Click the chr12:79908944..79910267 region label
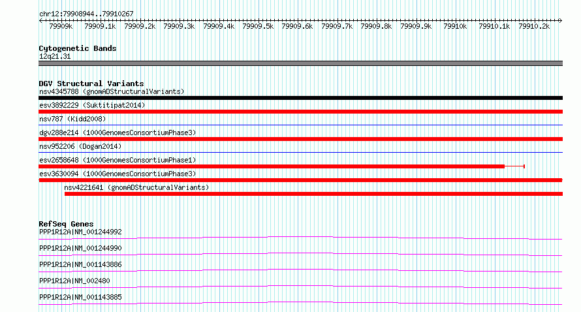The image size is (581, 312). pos(86,14)
